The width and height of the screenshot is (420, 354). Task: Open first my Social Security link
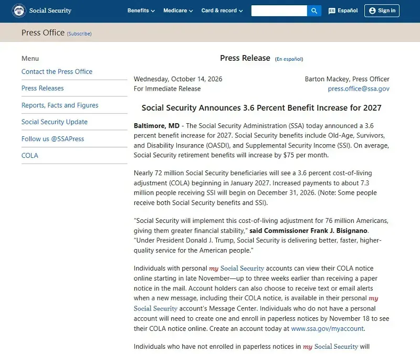click(x=237, y=269)
